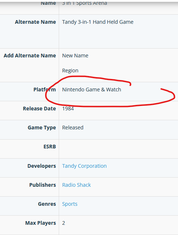
Task: Select the Nintendo Game & Watch platform value
Action: tap(92, 90)
